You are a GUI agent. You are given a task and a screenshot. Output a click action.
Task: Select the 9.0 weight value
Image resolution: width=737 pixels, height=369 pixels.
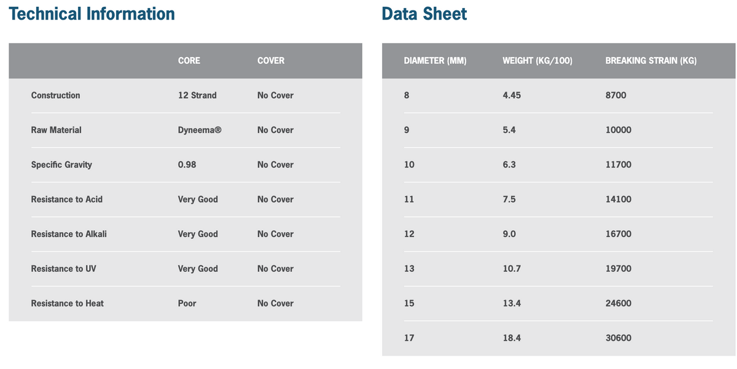509,234
